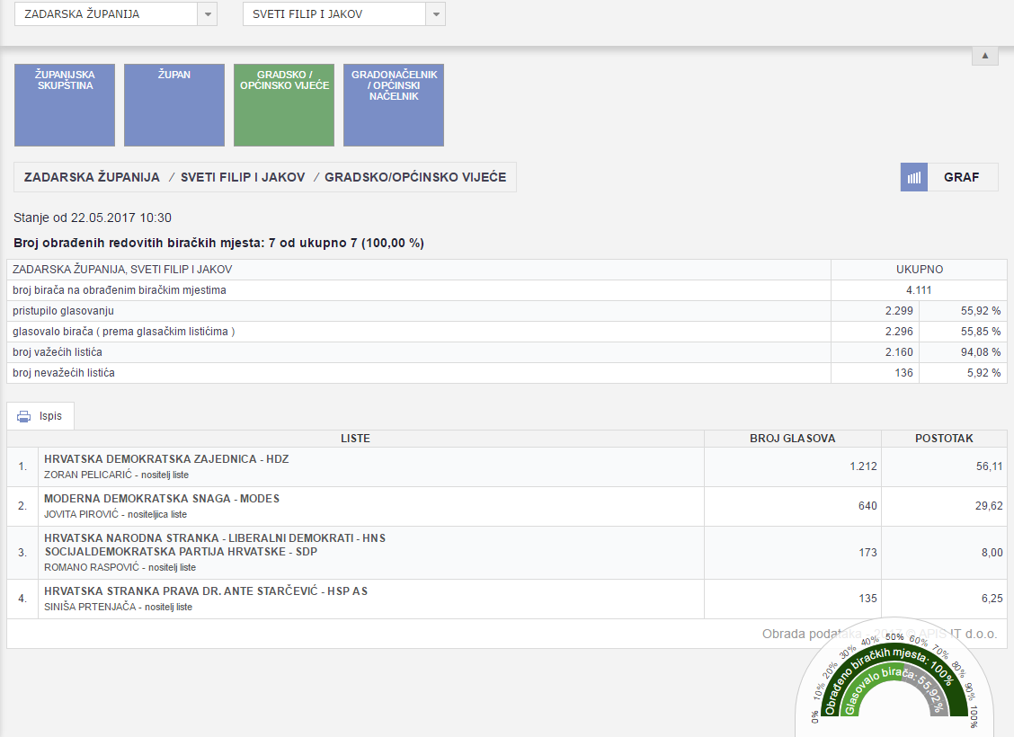Click turnout percentage 55,92 %
Viewport: 1014px width, 737px height.
click(x=981, y=311)
